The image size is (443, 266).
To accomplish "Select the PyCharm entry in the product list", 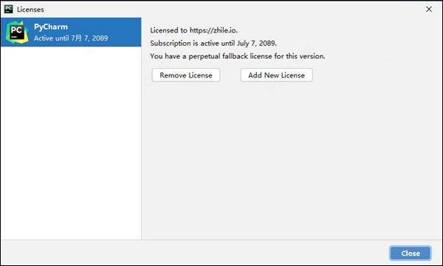I will point(71,32).
